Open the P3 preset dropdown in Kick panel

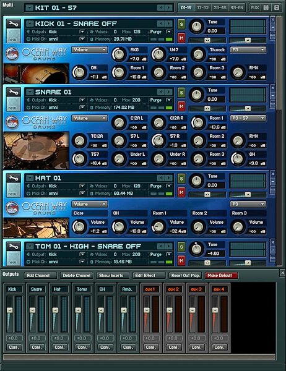tap(248, 50)
